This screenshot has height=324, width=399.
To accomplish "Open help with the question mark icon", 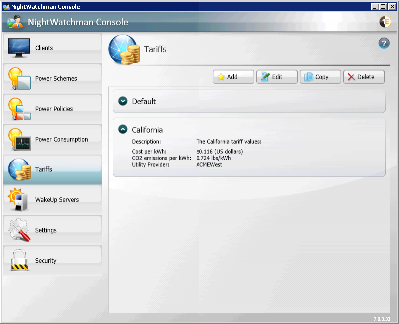I will click(x=384, y=43).
